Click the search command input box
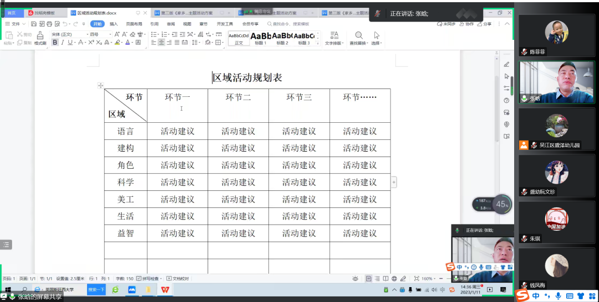599x302 pixels. pyautogui.click(x=292, y=24)
